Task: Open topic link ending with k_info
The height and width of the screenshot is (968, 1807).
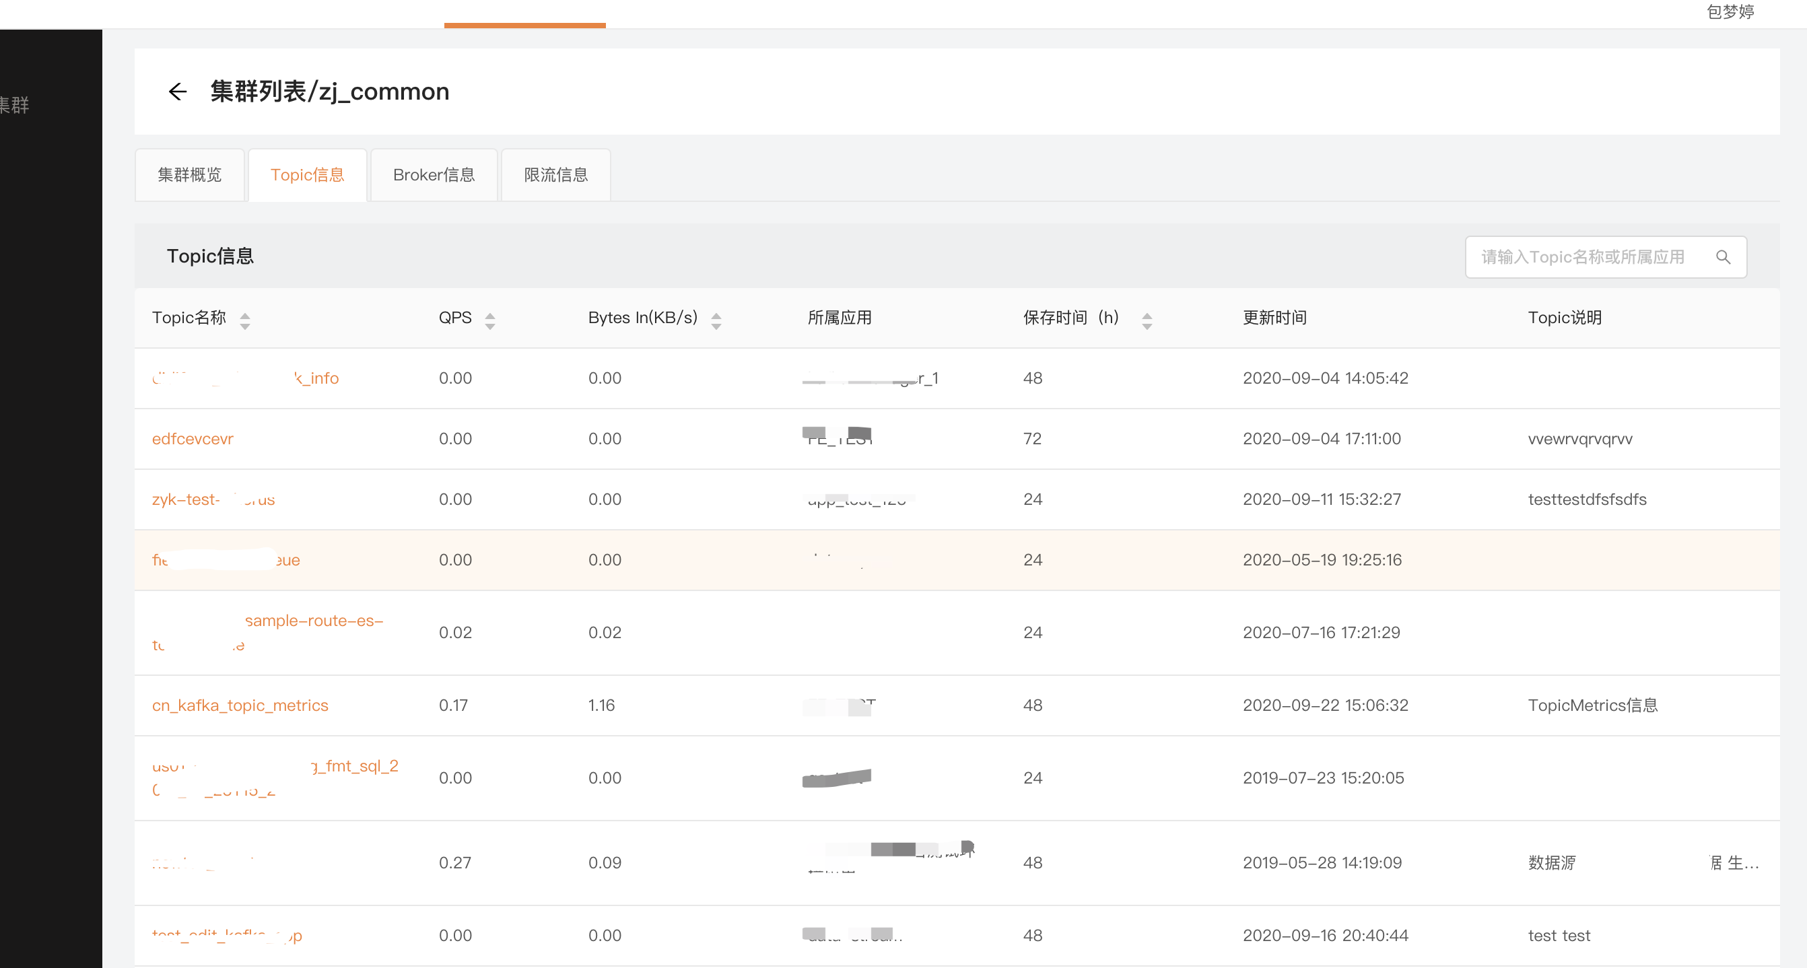Action: [x=317, y=378]
